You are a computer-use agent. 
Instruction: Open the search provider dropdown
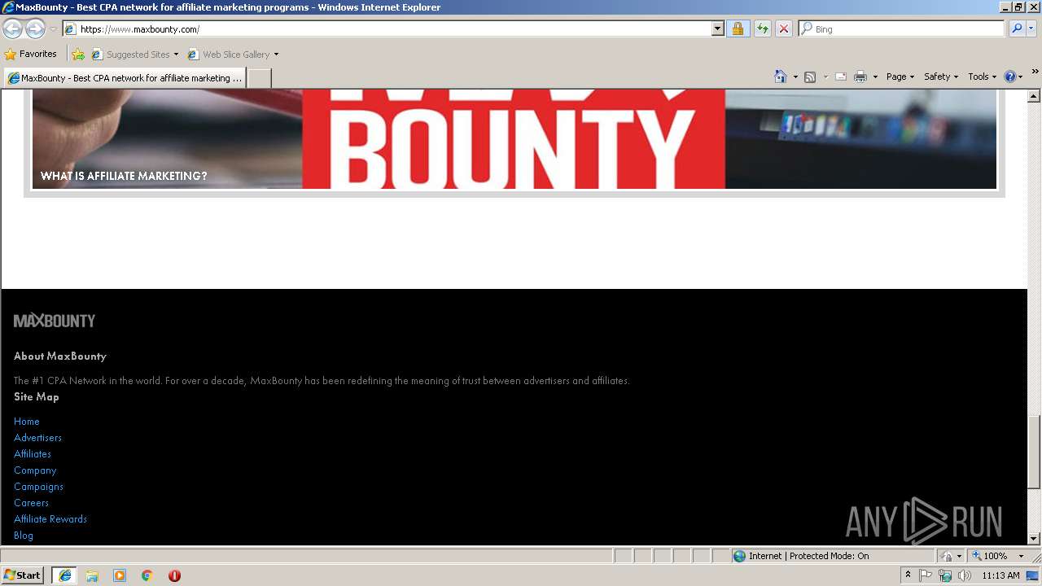click(1031, 29)
